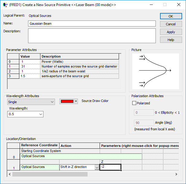186x184 pixels.
Task: Click the right scroll arrow in Location table
Action: [x=177, y=174]
